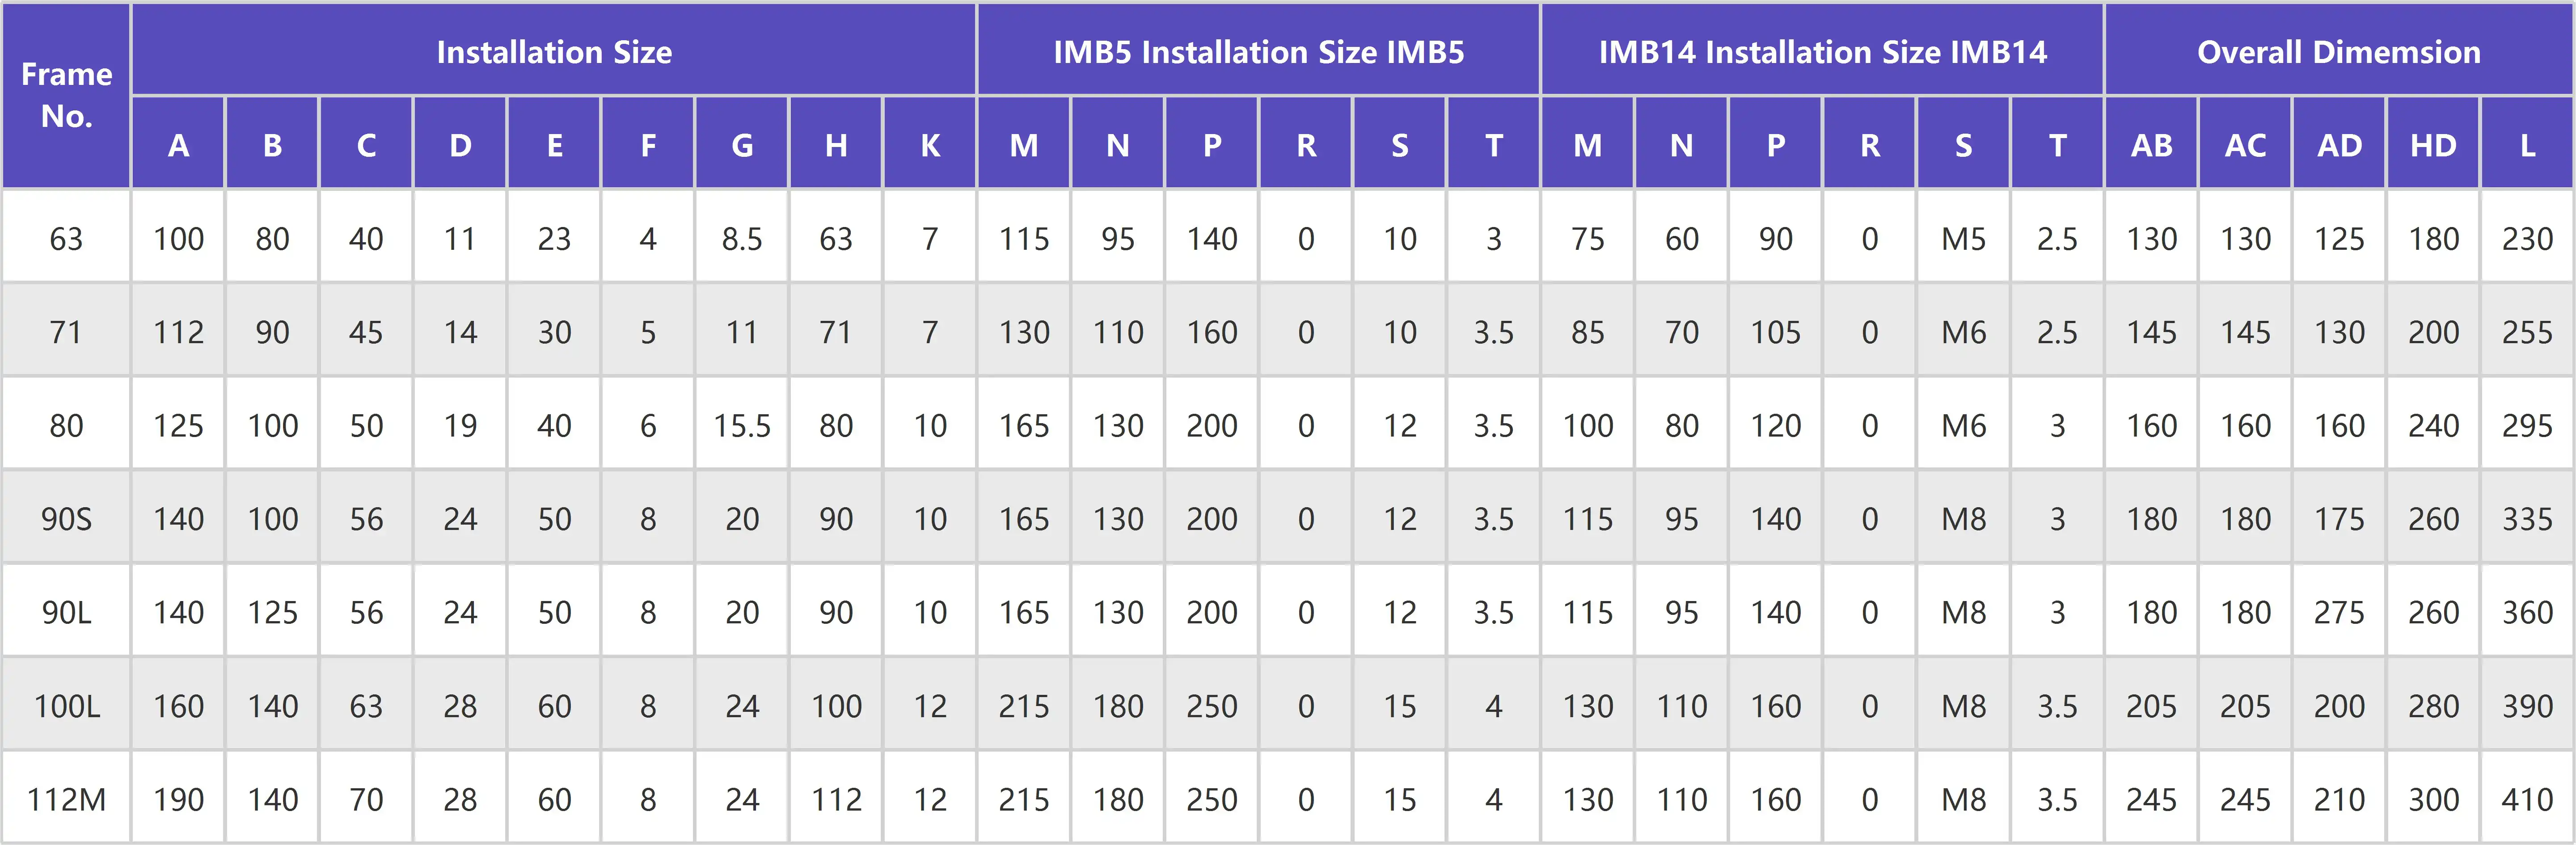Click the IMB5 Installation Size header
Viewport: 2576px width, 845px height.
point(1258,52)
